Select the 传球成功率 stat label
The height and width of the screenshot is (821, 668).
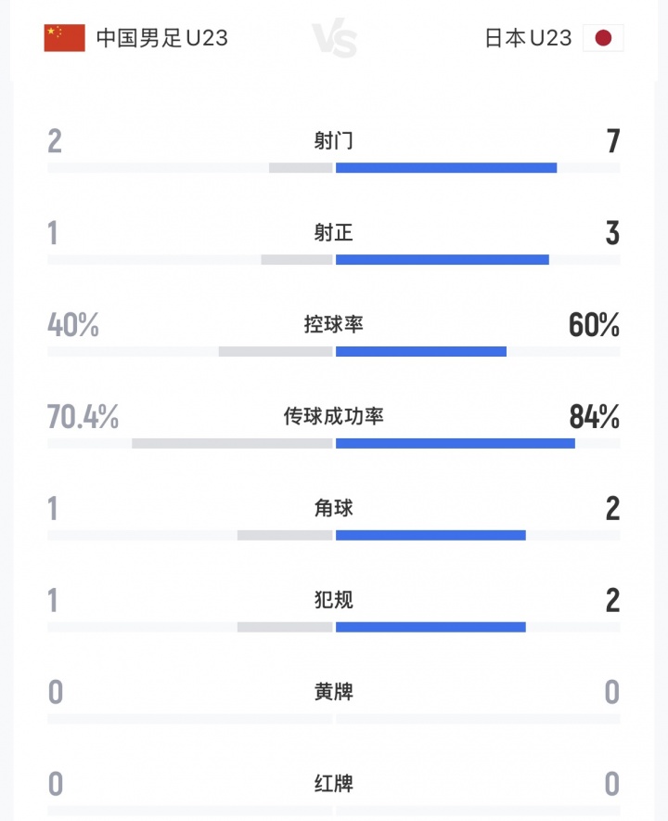(334, 417)
